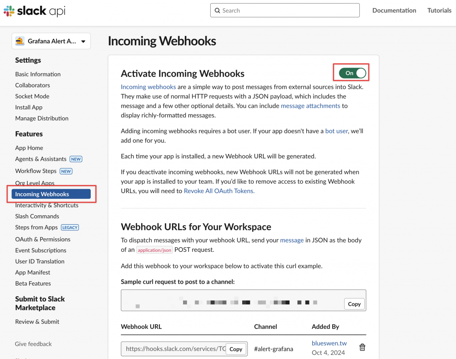Viewport: 456px width, 359px height.
Task: Go to Beta Features page
Action: pos(33,283)
